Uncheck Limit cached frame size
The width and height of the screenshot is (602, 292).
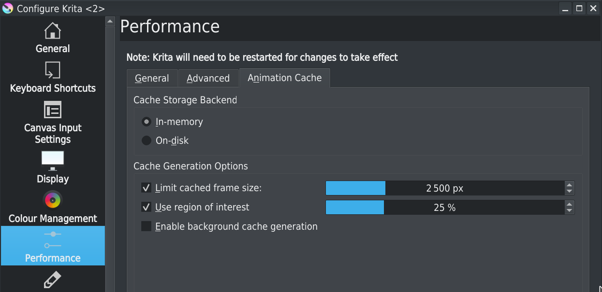click(146, 188)
